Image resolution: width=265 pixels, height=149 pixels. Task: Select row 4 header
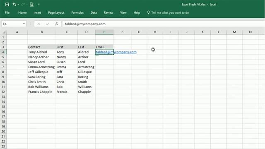click(x=3, y=52)
